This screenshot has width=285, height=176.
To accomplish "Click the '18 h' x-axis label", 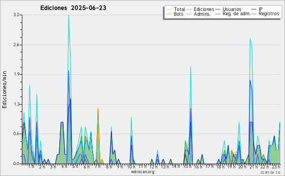I will [220, 166].
